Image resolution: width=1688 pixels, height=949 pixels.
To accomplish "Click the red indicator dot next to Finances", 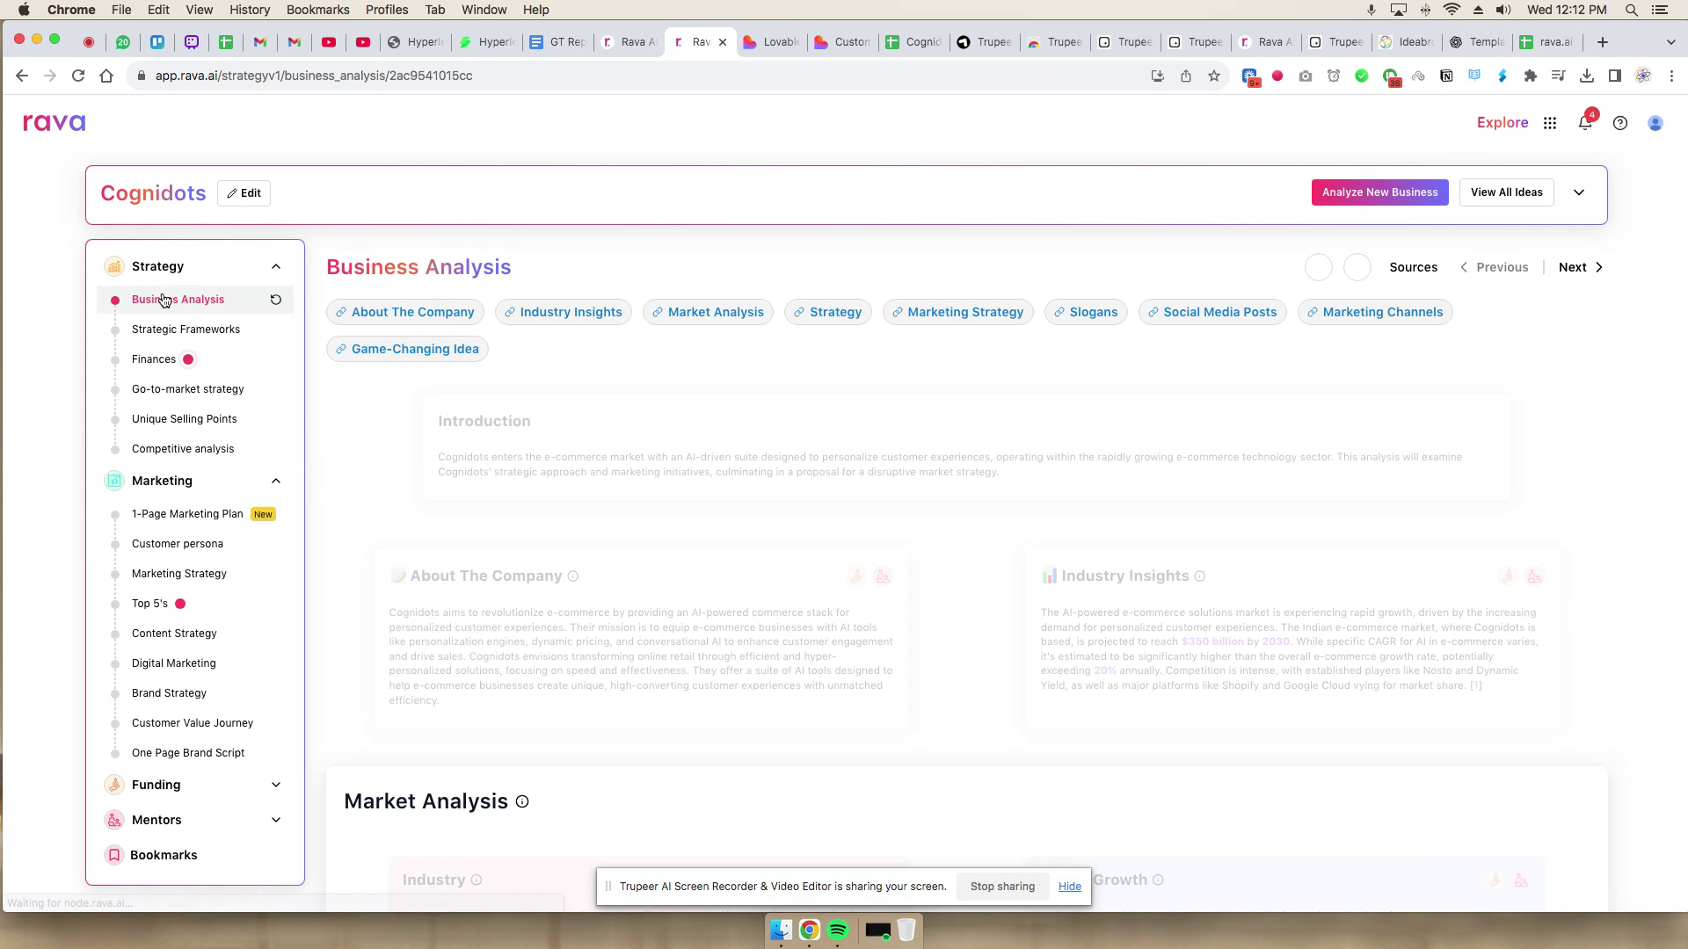I will [x=187, y=359].
